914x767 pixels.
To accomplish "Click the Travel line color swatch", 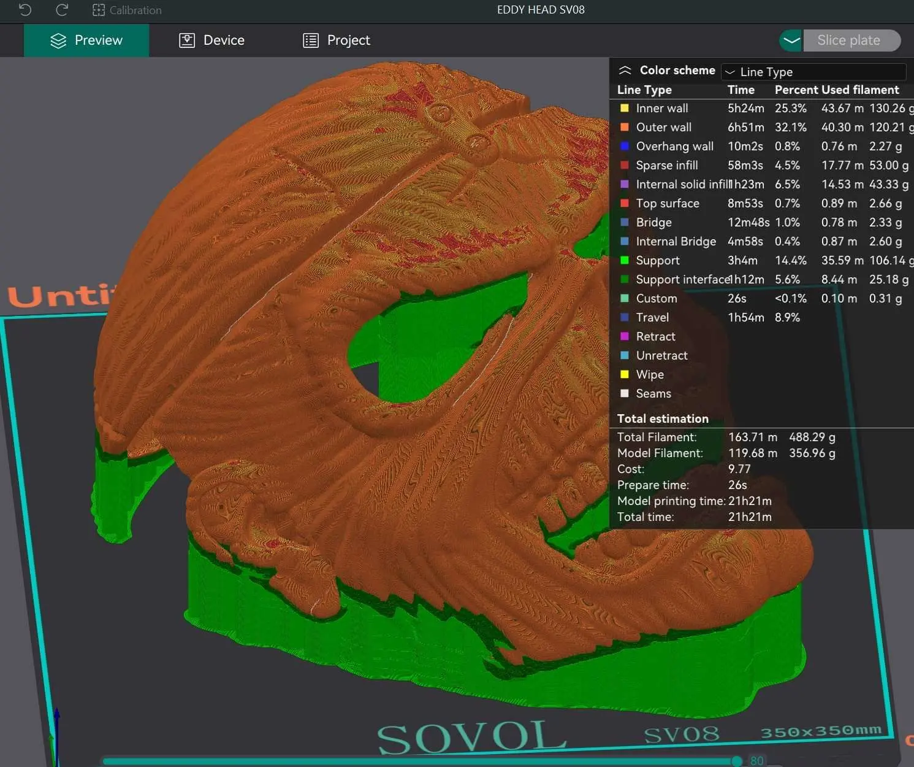I will point(624,317).
